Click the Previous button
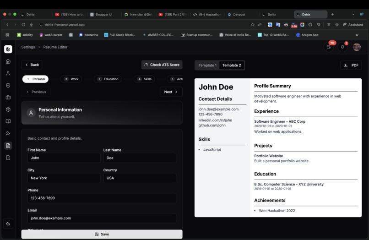The image size is (369, 240). pos(36,92)
